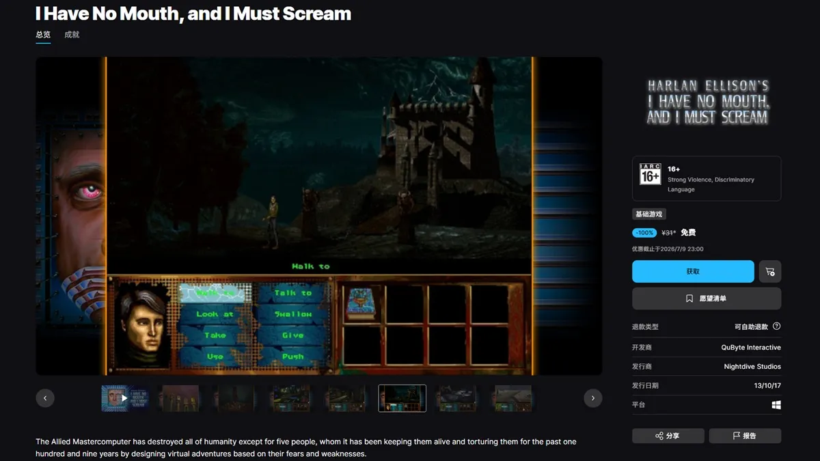Click the 开发商 developer label
The height and width of the screenshot is (461, 820).
click(642, 348)
